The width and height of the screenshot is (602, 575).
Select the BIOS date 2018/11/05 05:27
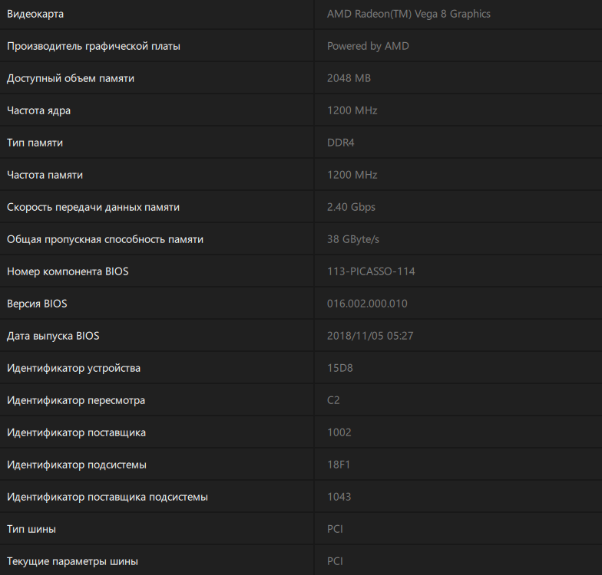point(371,336)
